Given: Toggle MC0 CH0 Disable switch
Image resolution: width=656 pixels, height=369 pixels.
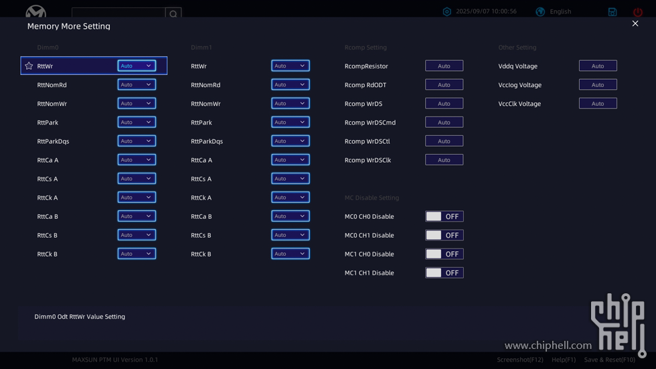Looking at the screenshot, I should coord(444,216).
